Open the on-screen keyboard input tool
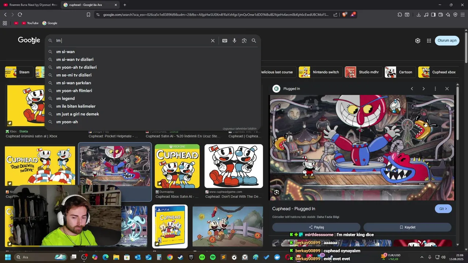 pyautogui.click(x=225, y=41)
